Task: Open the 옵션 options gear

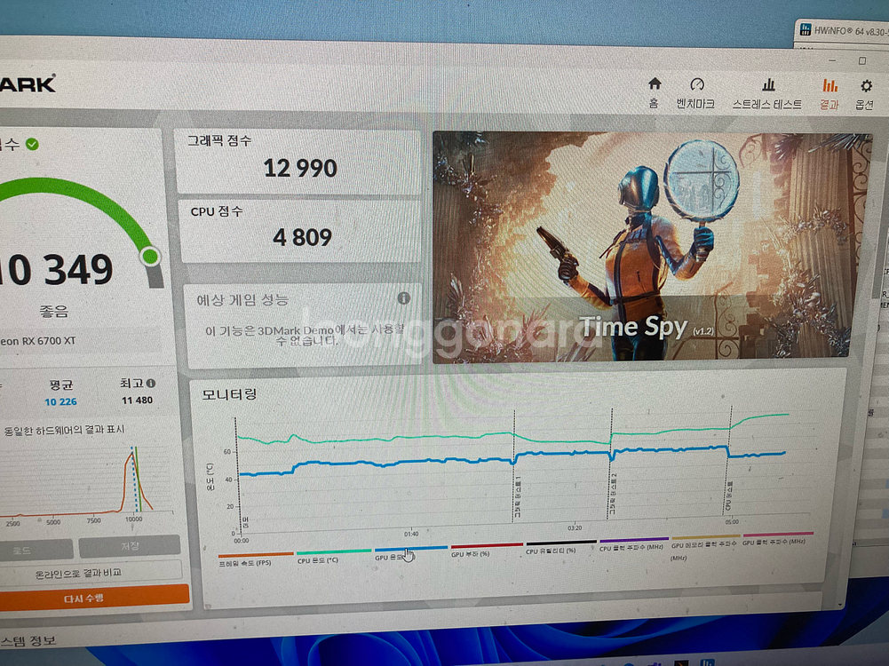Action: coord(865,95)
